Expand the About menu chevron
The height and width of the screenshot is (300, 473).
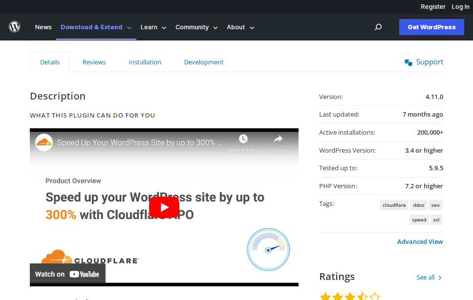tap(252, 28)
